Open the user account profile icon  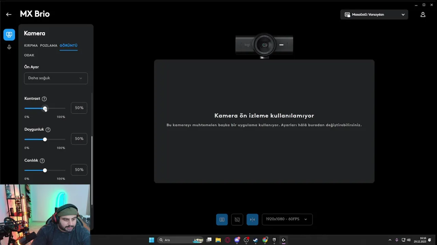click(x=423, y=15)
